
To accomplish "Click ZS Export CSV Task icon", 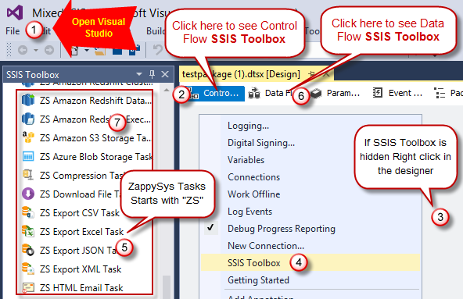I will [28, 212].
